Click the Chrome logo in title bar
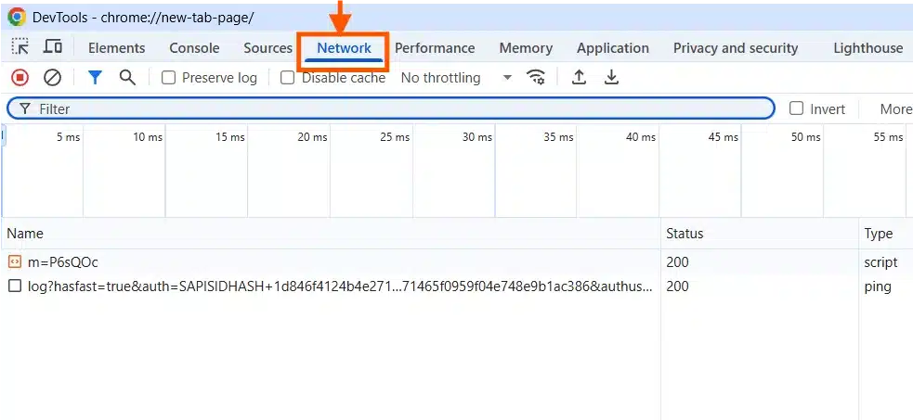 click(17, 17)
